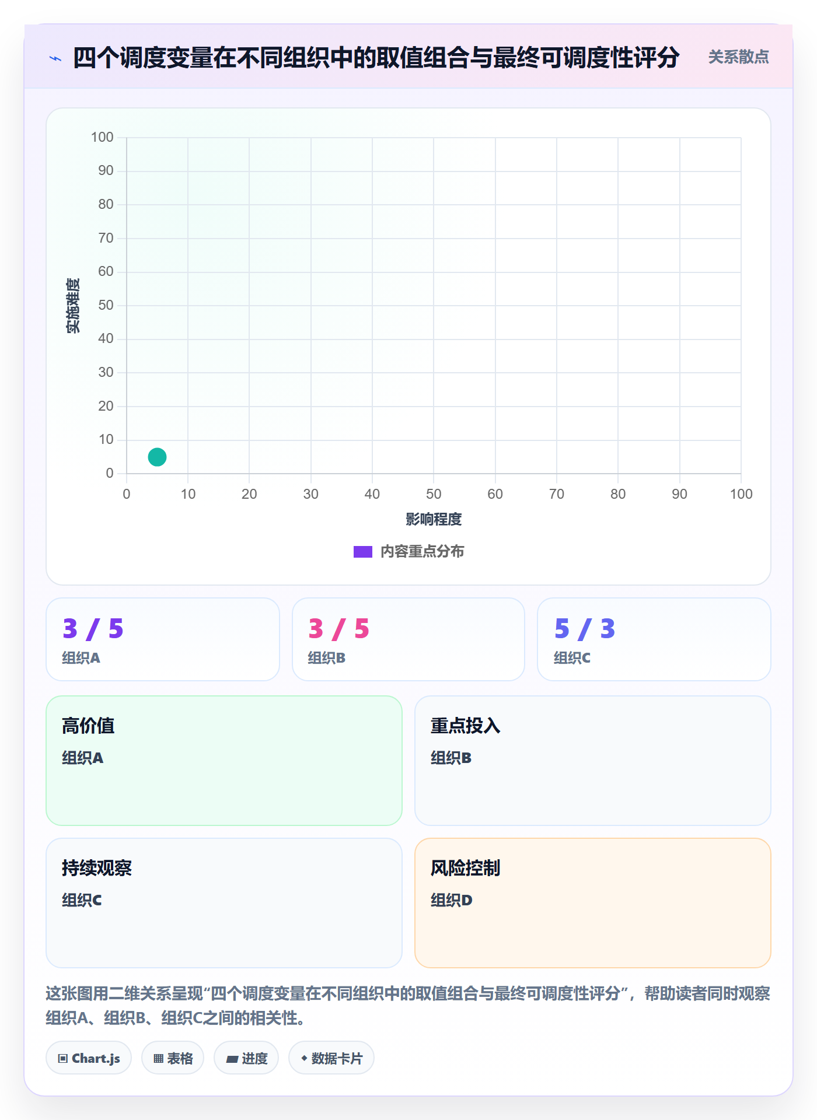The width and height of the screenshot is (817, 1120).
Task: Select the 组织A 3 / 5 stat card
Action: (x=163, y=639)
